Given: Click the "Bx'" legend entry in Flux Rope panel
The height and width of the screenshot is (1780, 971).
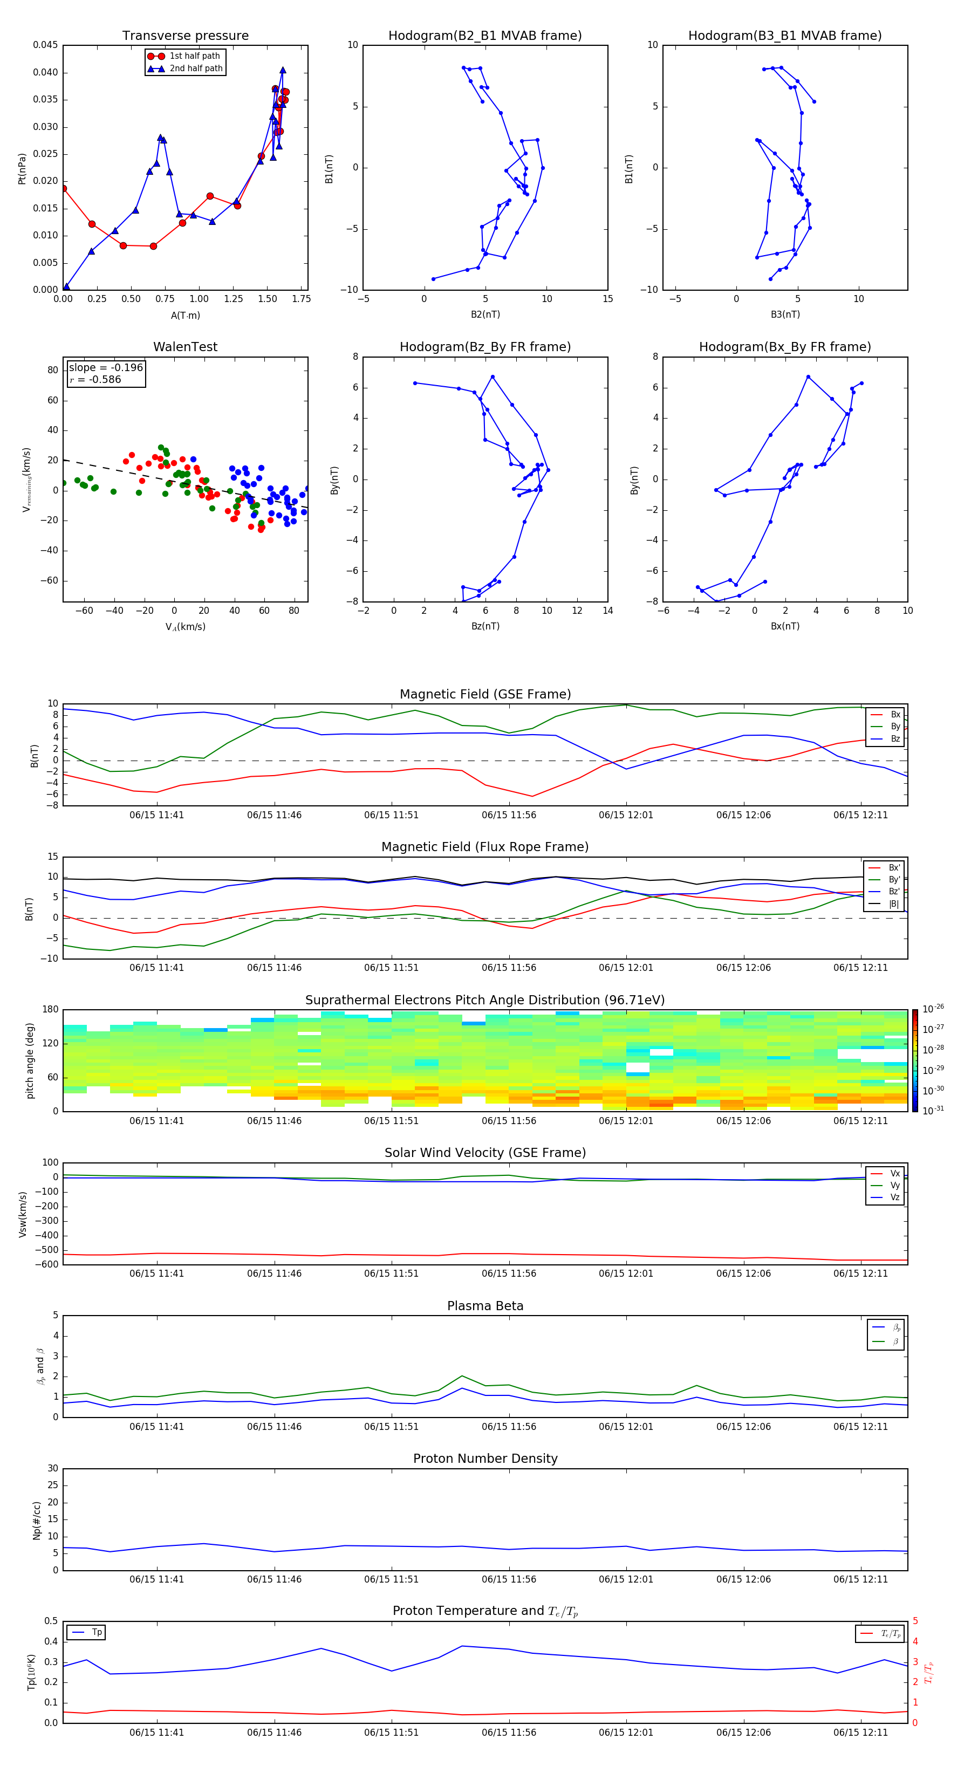Looking at the screenshot, I should tap(885, 868).
